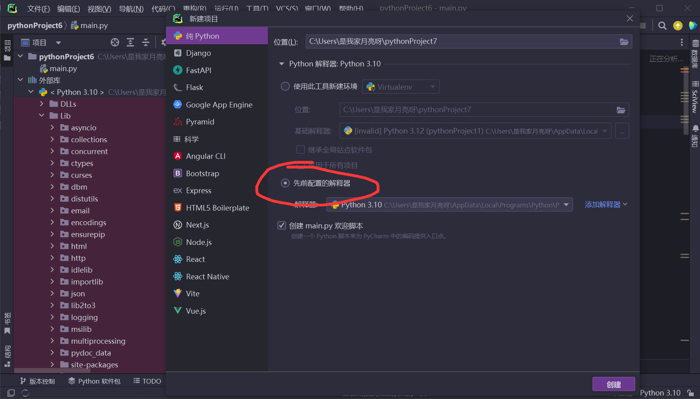Select React project type
The height and width of the screenshot is (399, 700).
pos(216,259)
